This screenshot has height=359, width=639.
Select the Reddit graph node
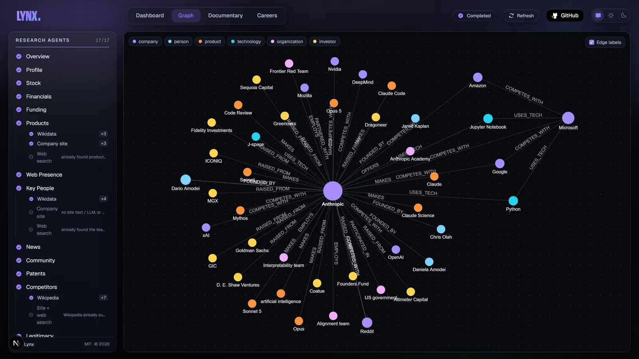367,322
